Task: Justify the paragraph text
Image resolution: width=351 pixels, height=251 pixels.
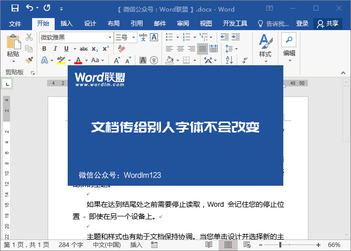Action: (x=203, y=49)
